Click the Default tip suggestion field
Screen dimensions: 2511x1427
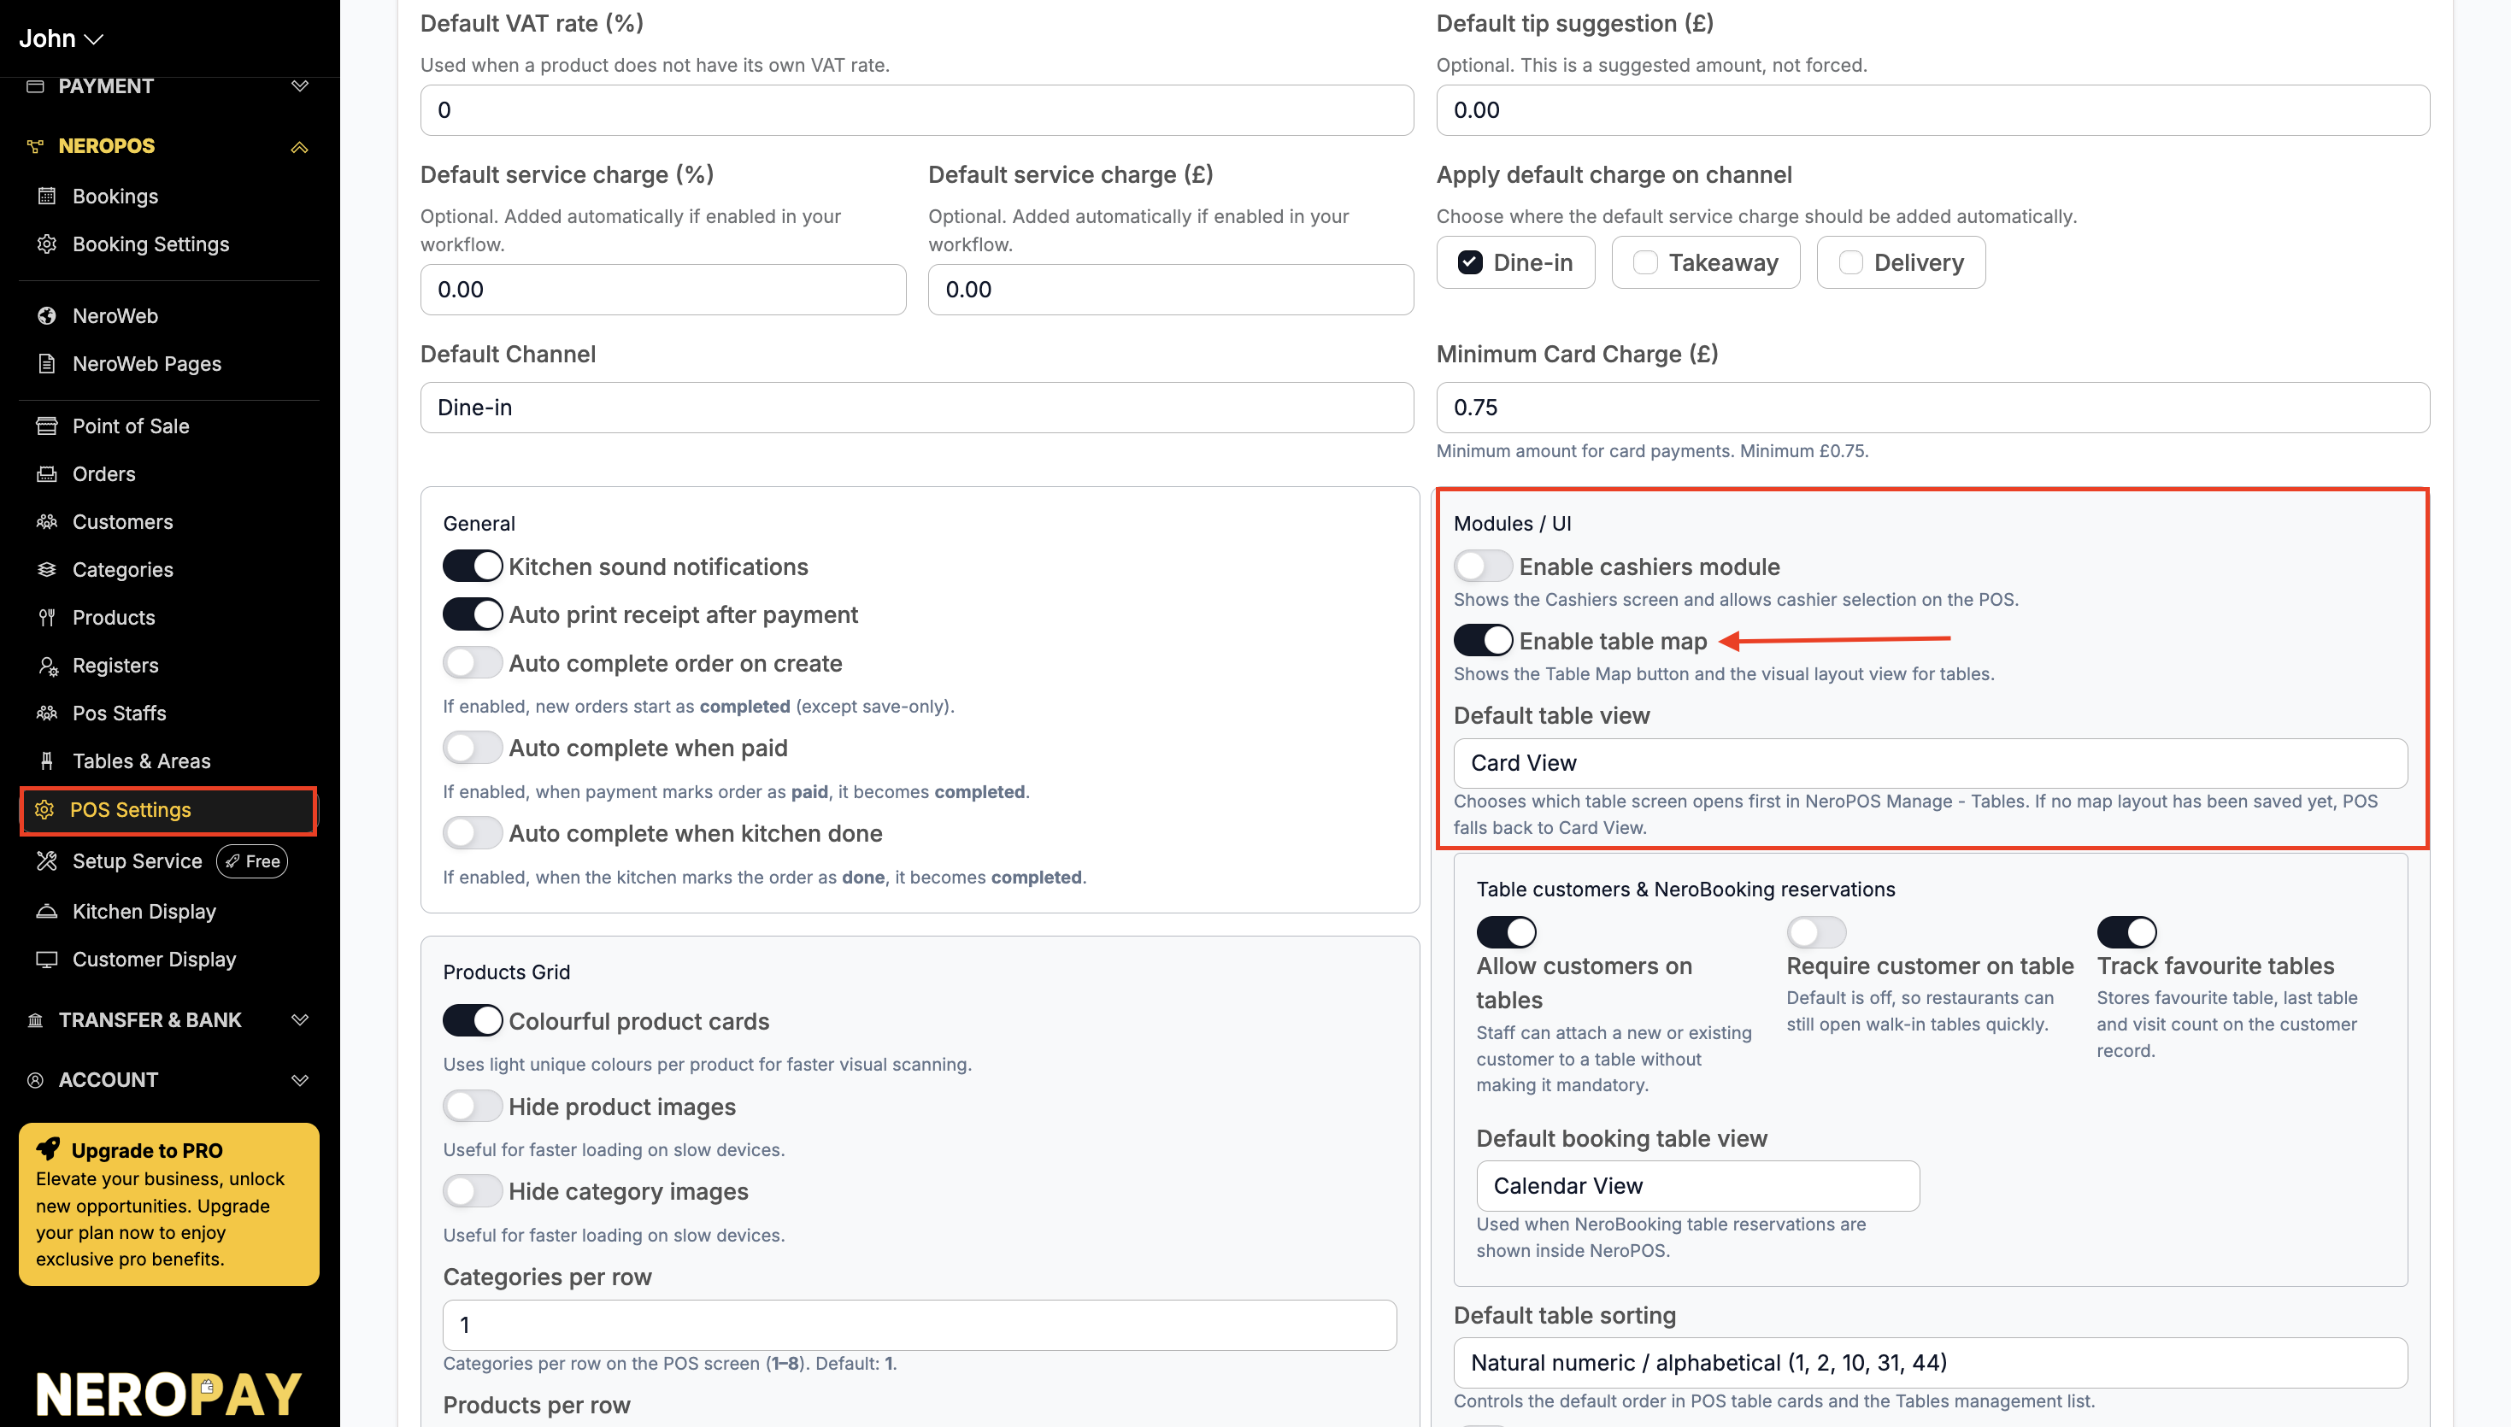tap(1932, 109)
